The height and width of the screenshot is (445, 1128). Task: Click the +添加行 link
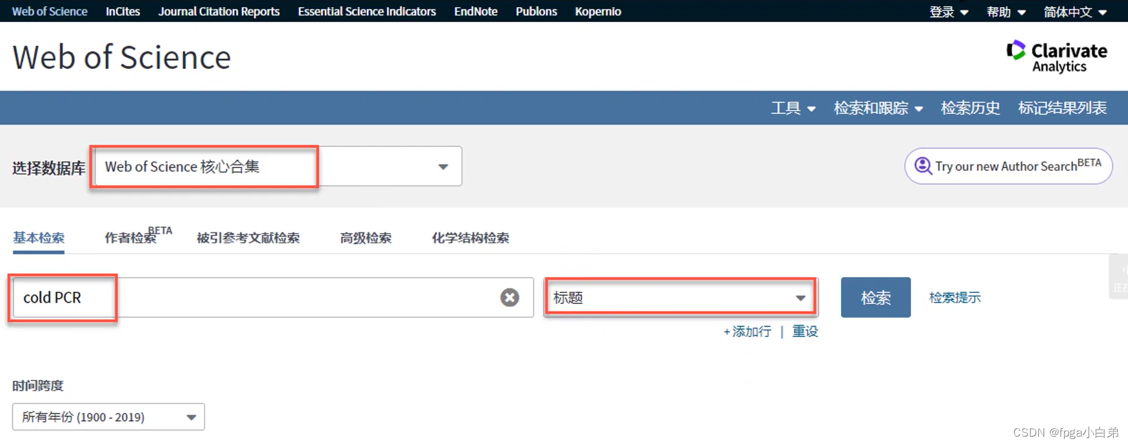747,332
